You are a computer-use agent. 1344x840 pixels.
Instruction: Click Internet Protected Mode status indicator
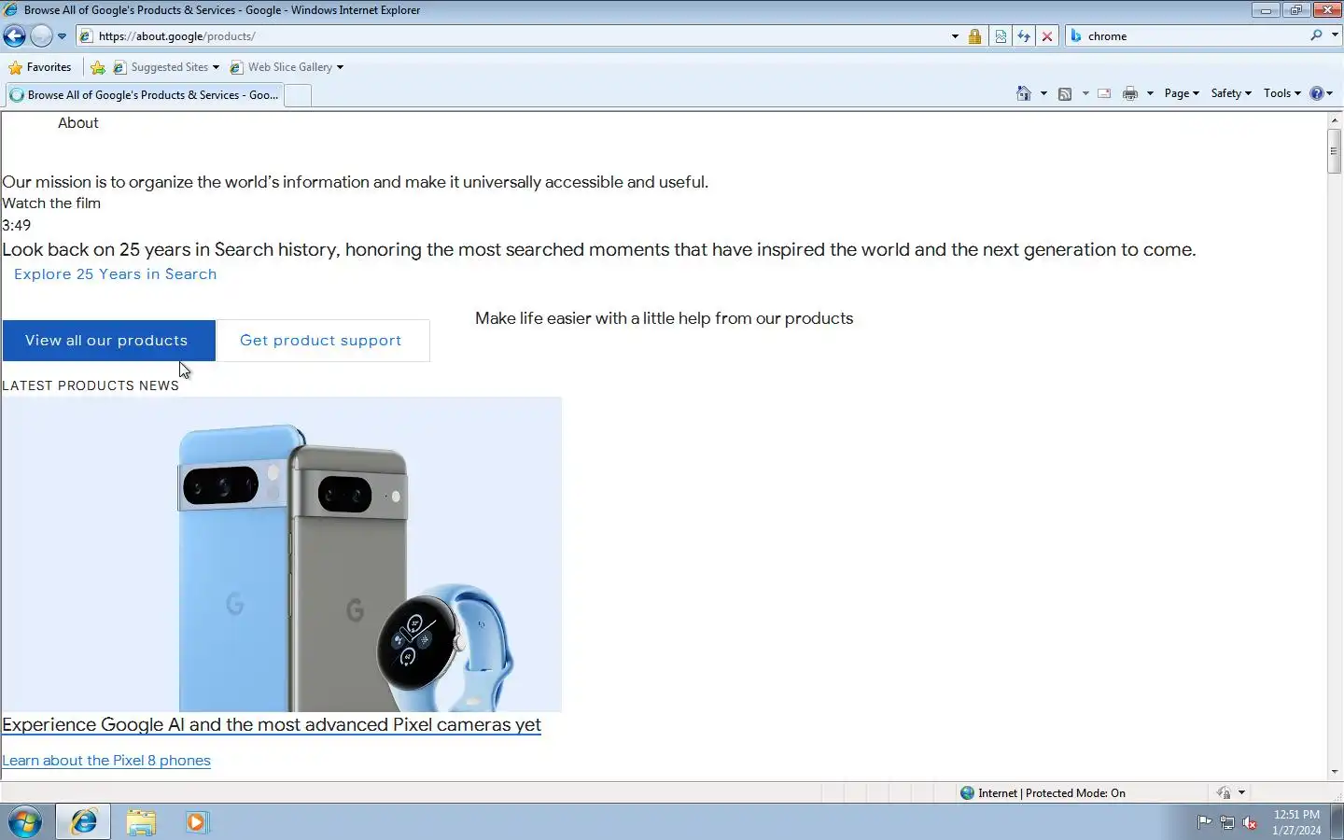click(x=1043, y=793)
